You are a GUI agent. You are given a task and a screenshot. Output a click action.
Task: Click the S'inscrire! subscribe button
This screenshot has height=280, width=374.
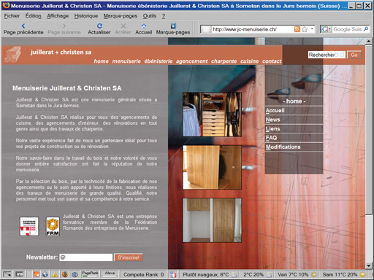[129, 257]
